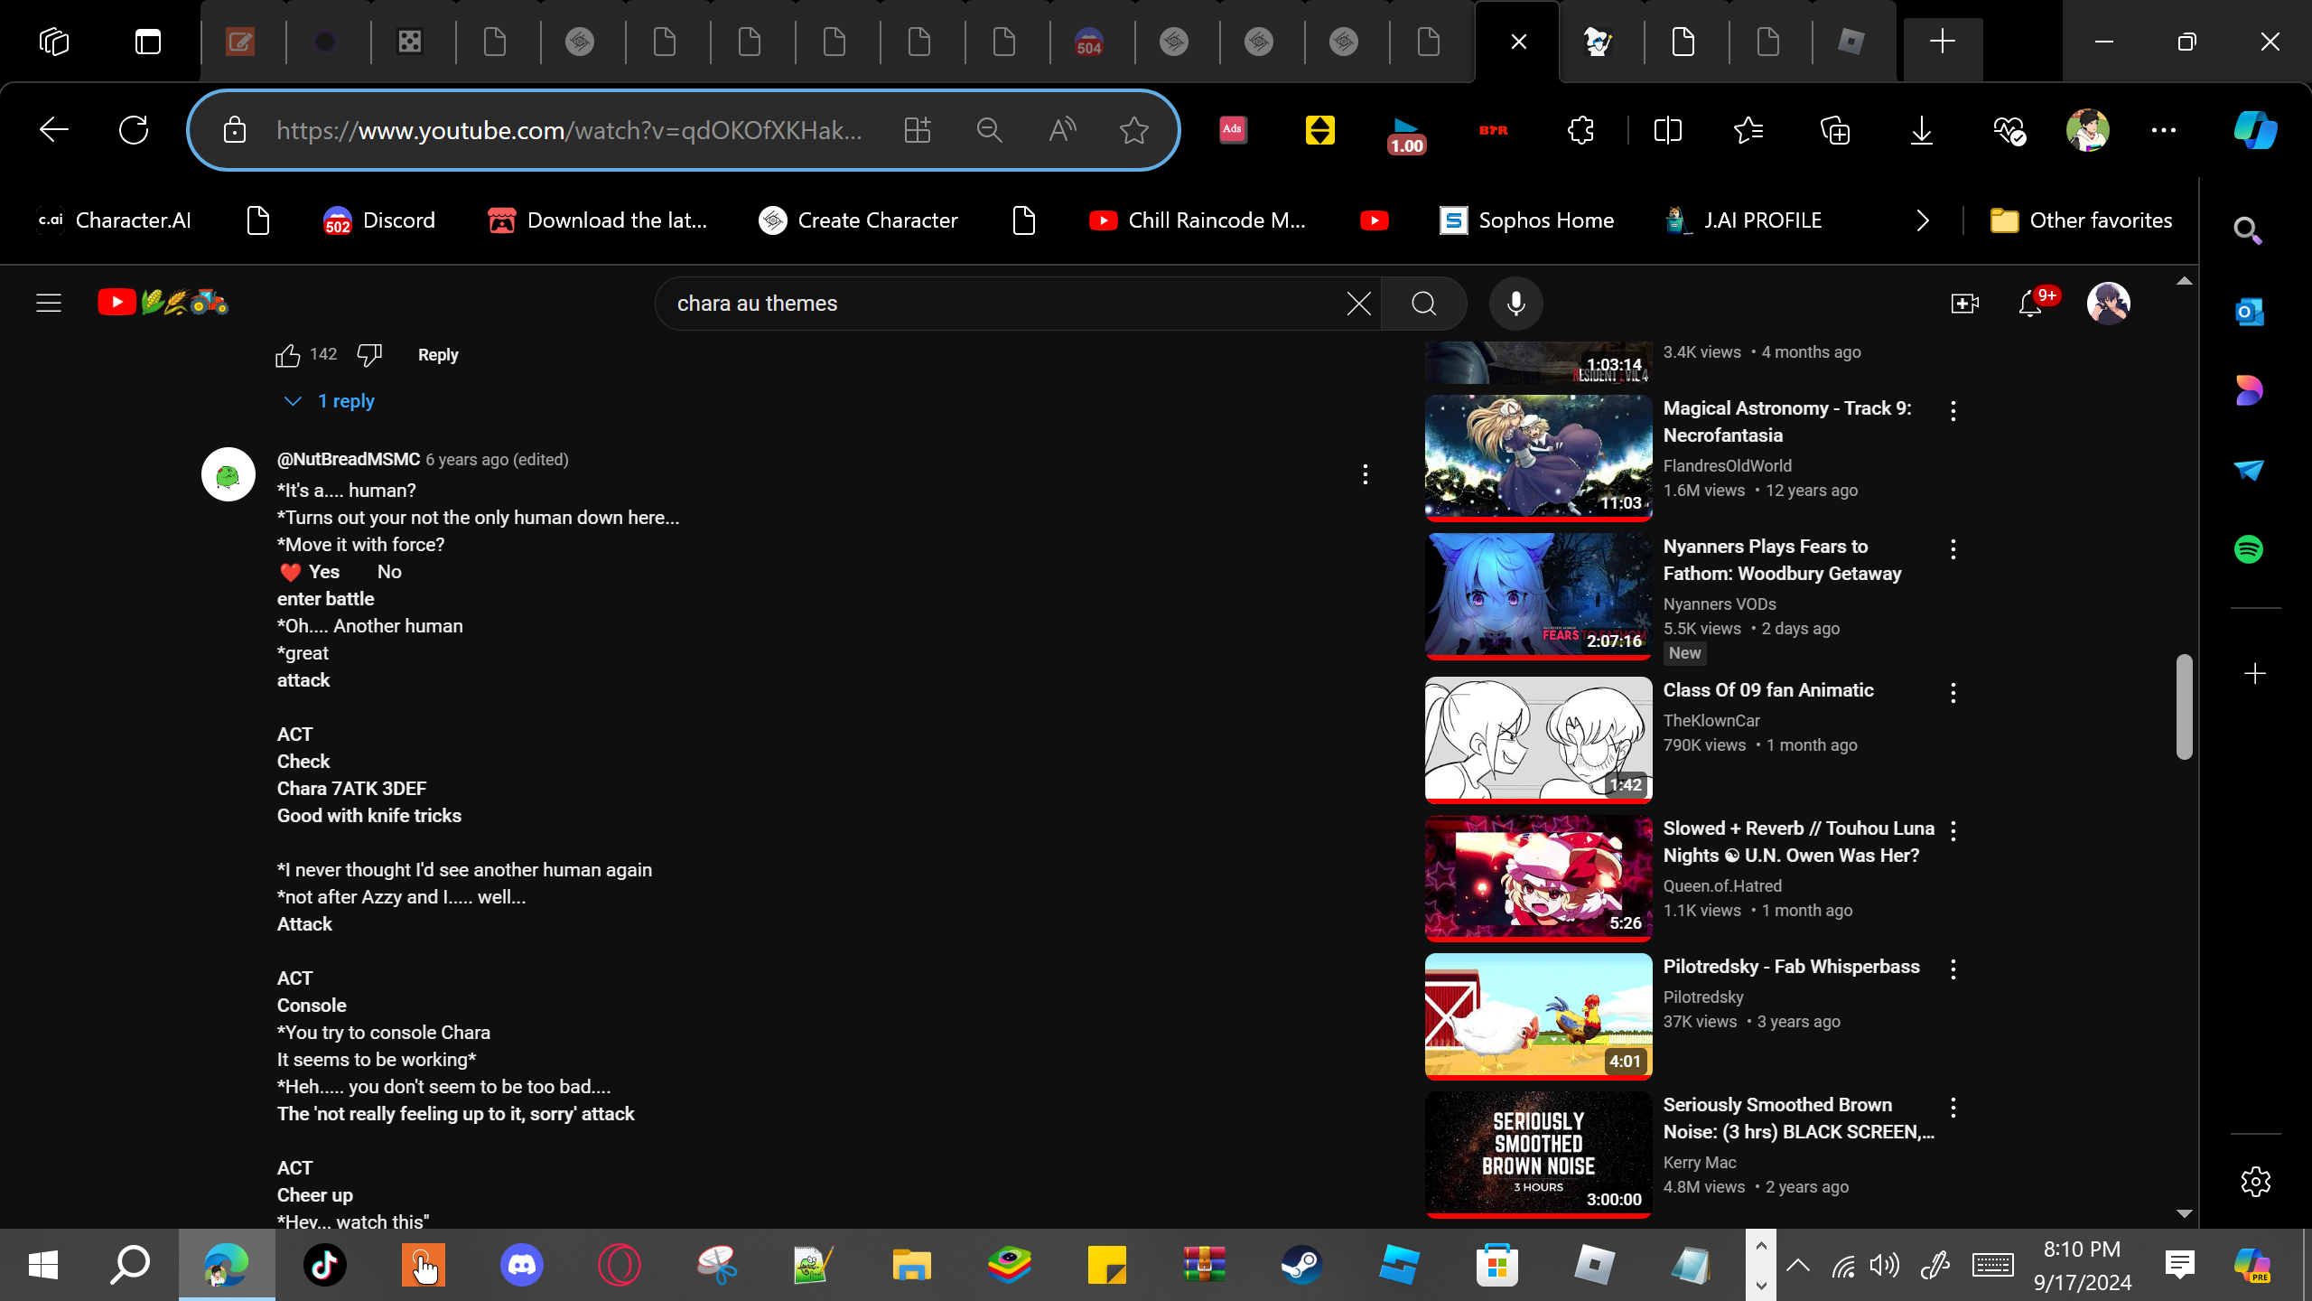Click the voice search microphone icon

[1515, 304]
